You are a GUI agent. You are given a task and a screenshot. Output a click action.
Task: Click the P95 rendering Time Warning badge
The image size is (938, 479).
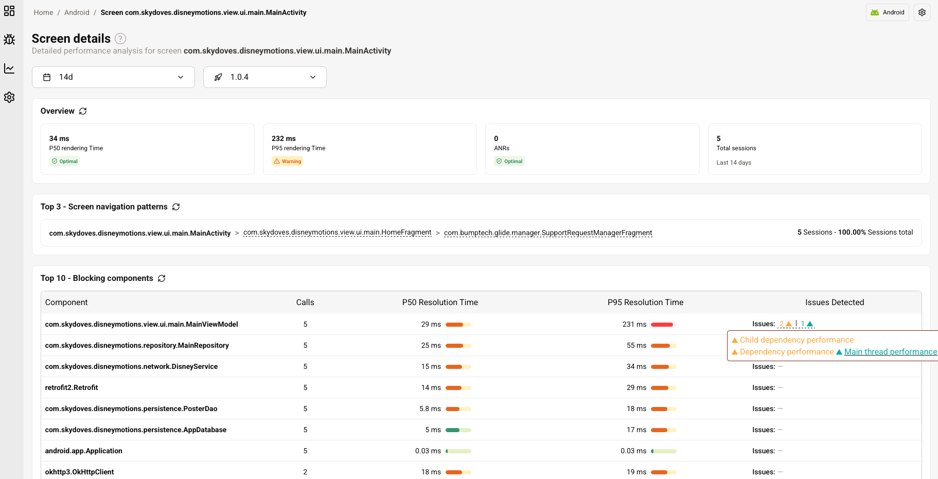287,162
